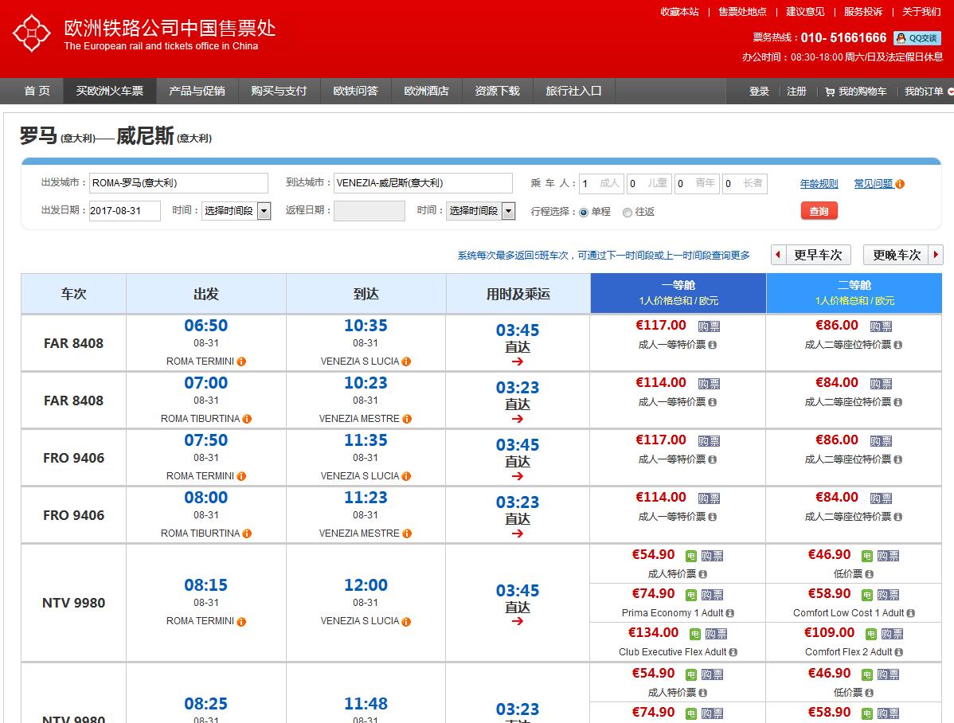Click info icon beside VENEZIA MESTRE 10:23

pyautogui.click(x=407, y=419)
